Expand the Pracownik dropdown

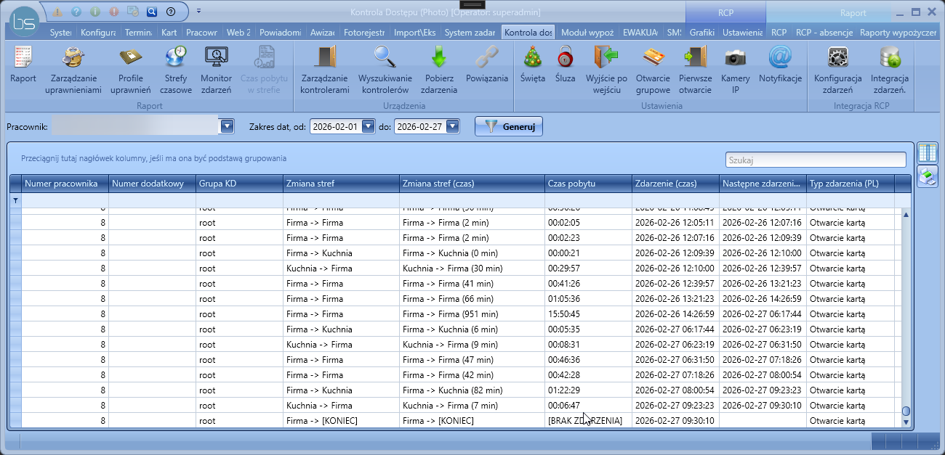pyautogui.click(x=227, y=127)
